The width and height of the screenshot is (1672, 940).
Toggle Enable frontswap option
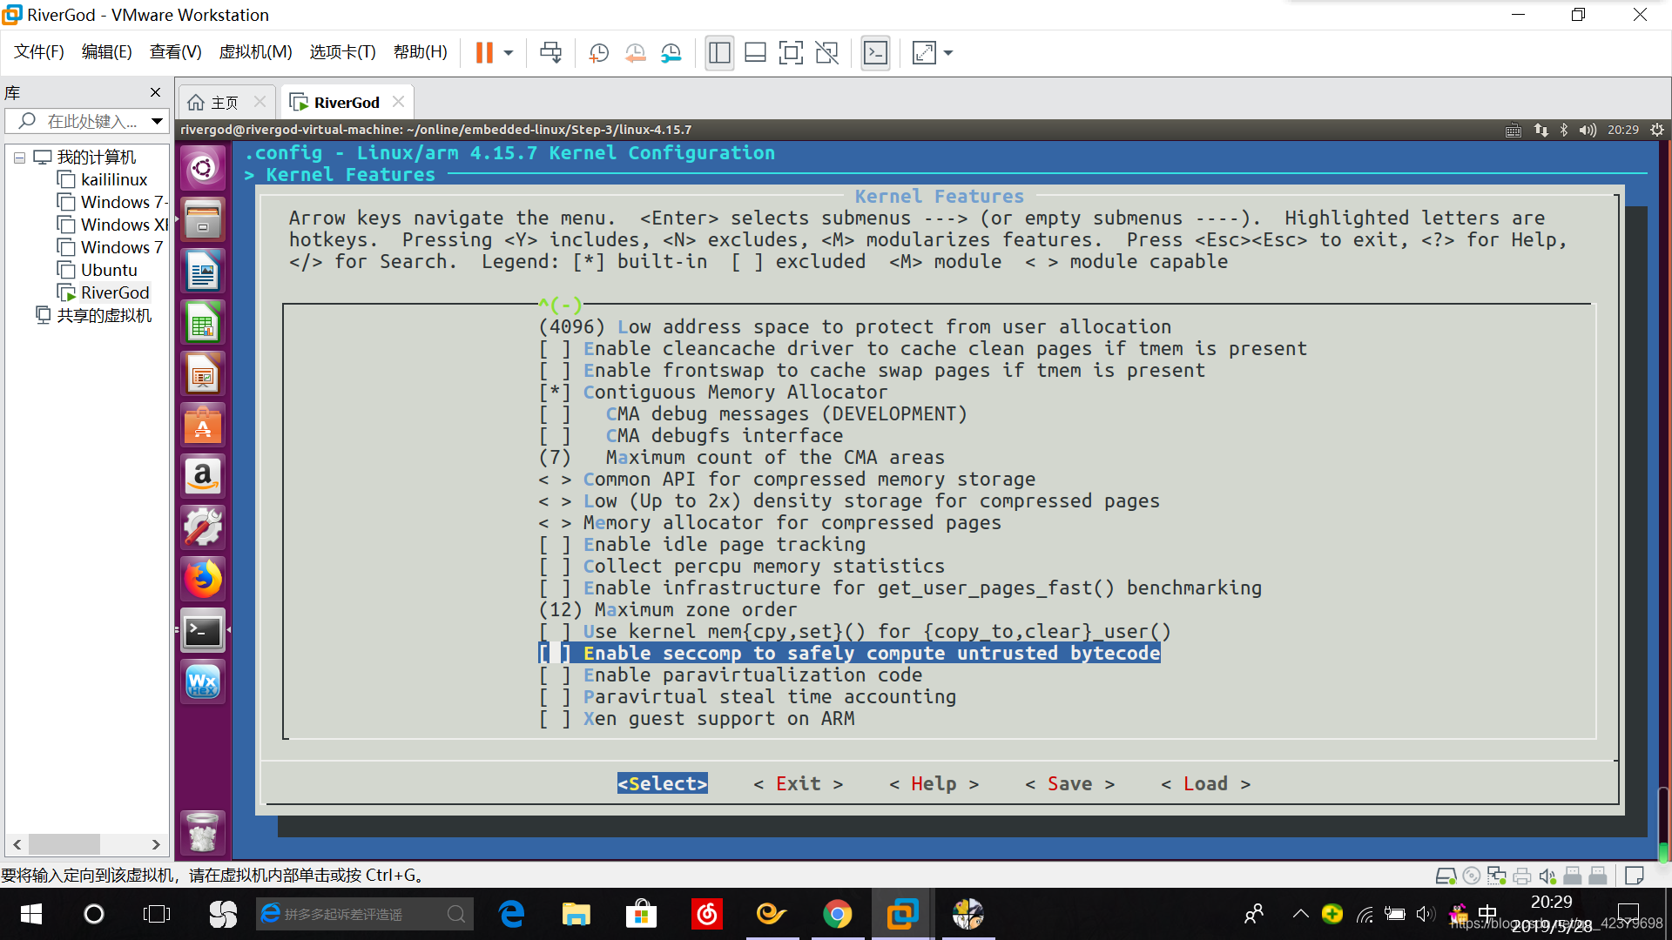(x=872, y=371)
